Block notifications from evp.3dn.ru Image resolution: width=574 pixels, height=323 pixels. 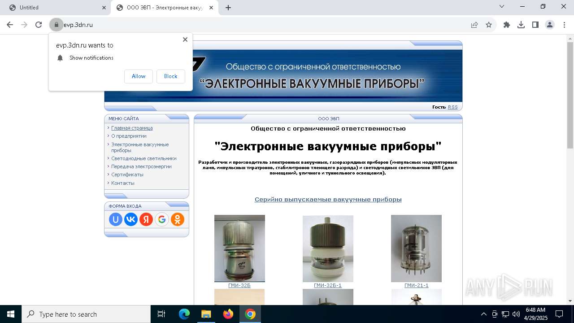170,76
